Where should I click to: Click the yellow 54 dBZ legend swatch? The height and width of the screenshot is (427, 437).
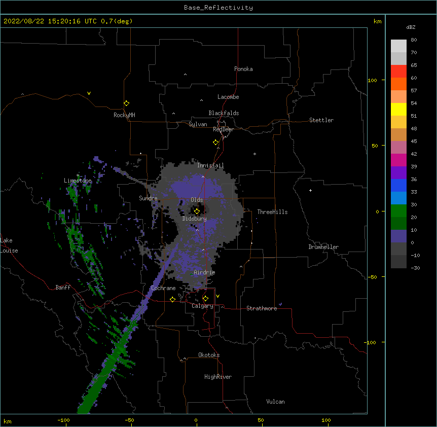click(398, 109)
